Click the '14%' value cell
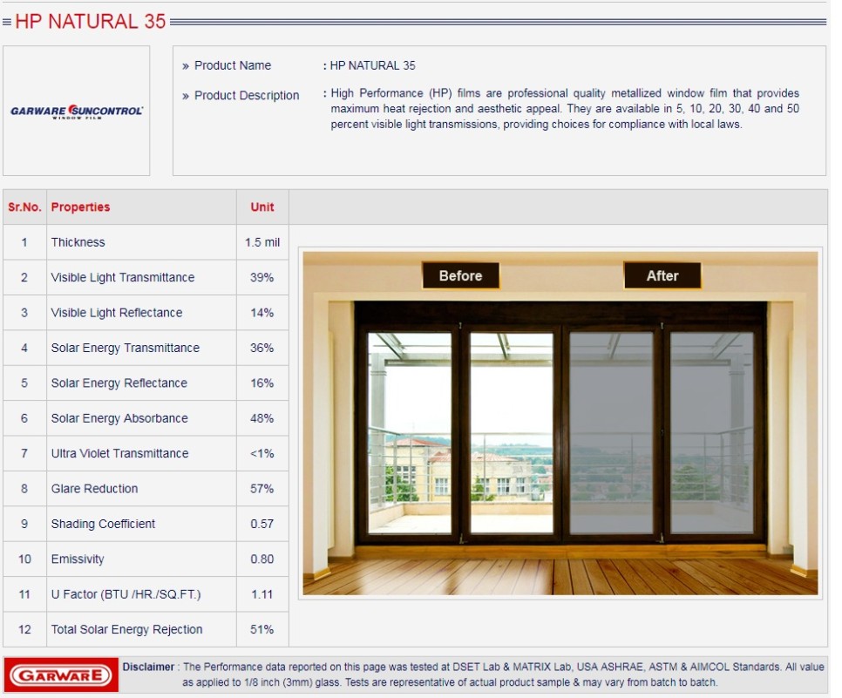The image size is (842, 698). (x=262, y=313)
